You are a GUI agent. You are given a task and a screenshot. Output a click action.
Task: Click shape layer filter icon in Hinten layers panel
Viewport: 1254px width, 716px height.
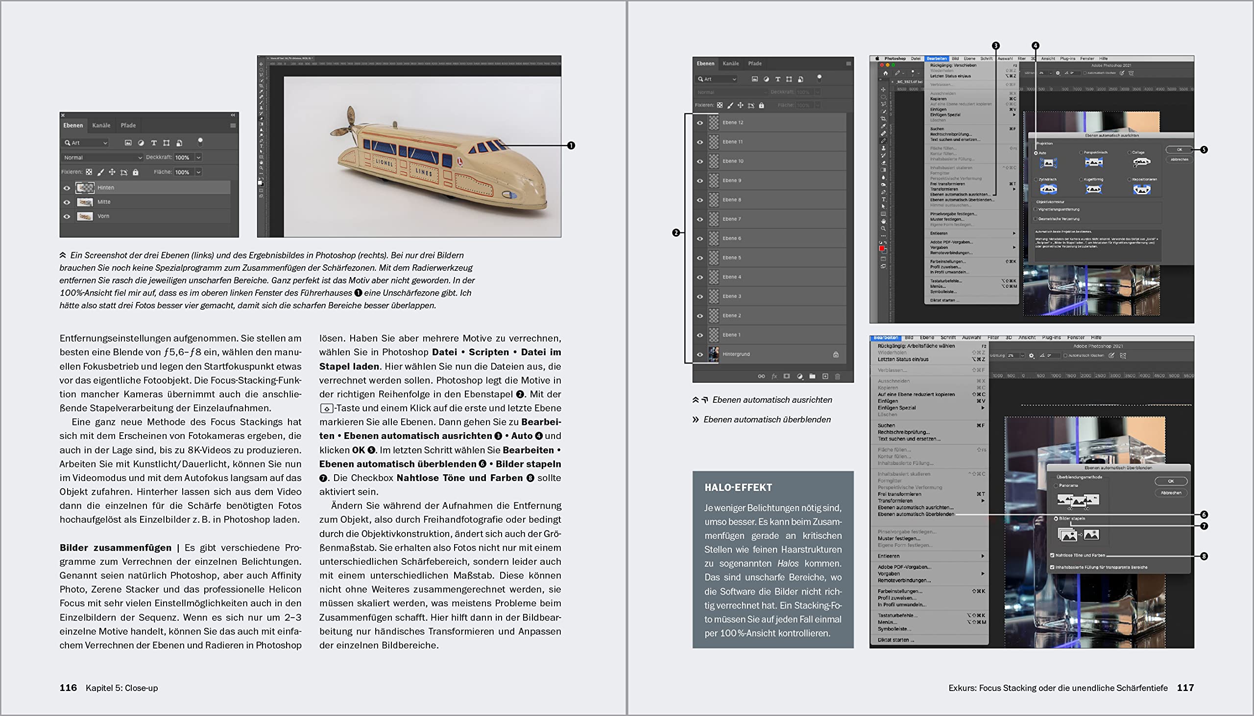click(167, 142)
